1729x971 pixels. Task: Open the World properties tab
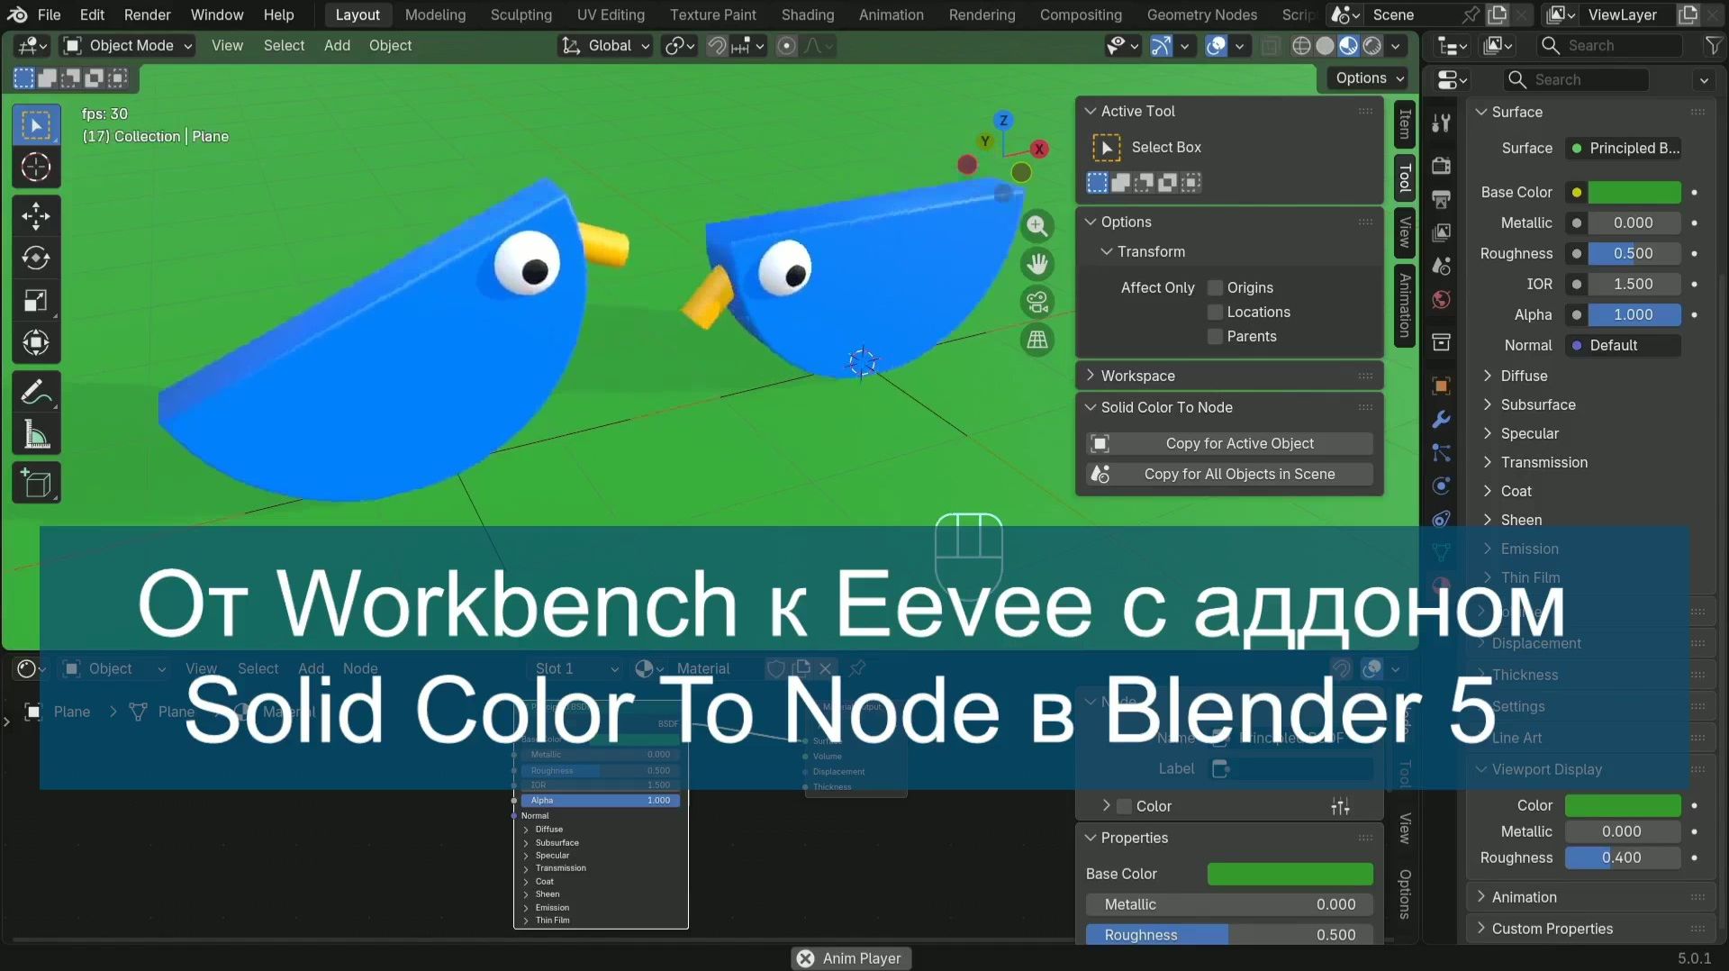pyautogui.click(x=1441, y=299)
